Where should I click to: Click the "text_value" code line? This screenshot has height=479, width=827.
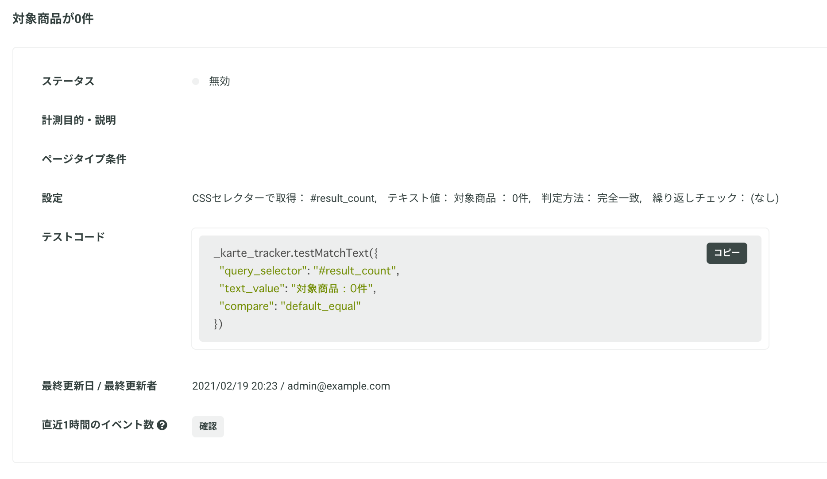(298, 289)
